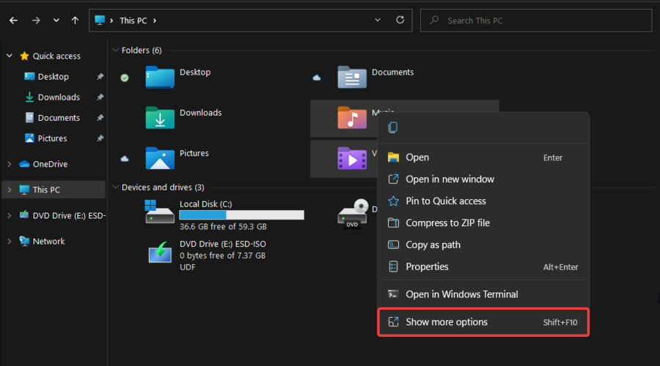Open the DVD Drive (E:) ESD-ISO in the main pane
The height and width of the screenshot is (366, 660).
click(160, 253)
